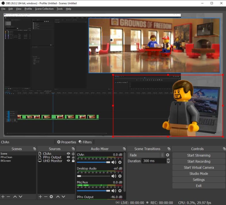Toggle visibility of UHD Monitor source
Image resolution: width=226 pixels, height=205 pixels.
(68, 161)
